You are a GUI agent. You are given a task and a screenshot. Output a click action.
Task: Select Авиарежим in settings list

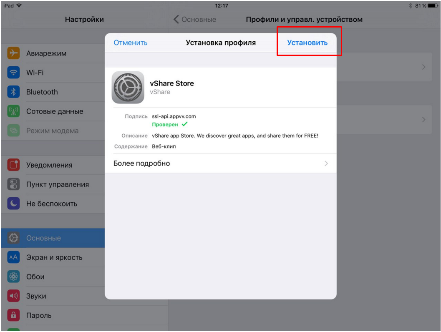(x=53, y=53)
